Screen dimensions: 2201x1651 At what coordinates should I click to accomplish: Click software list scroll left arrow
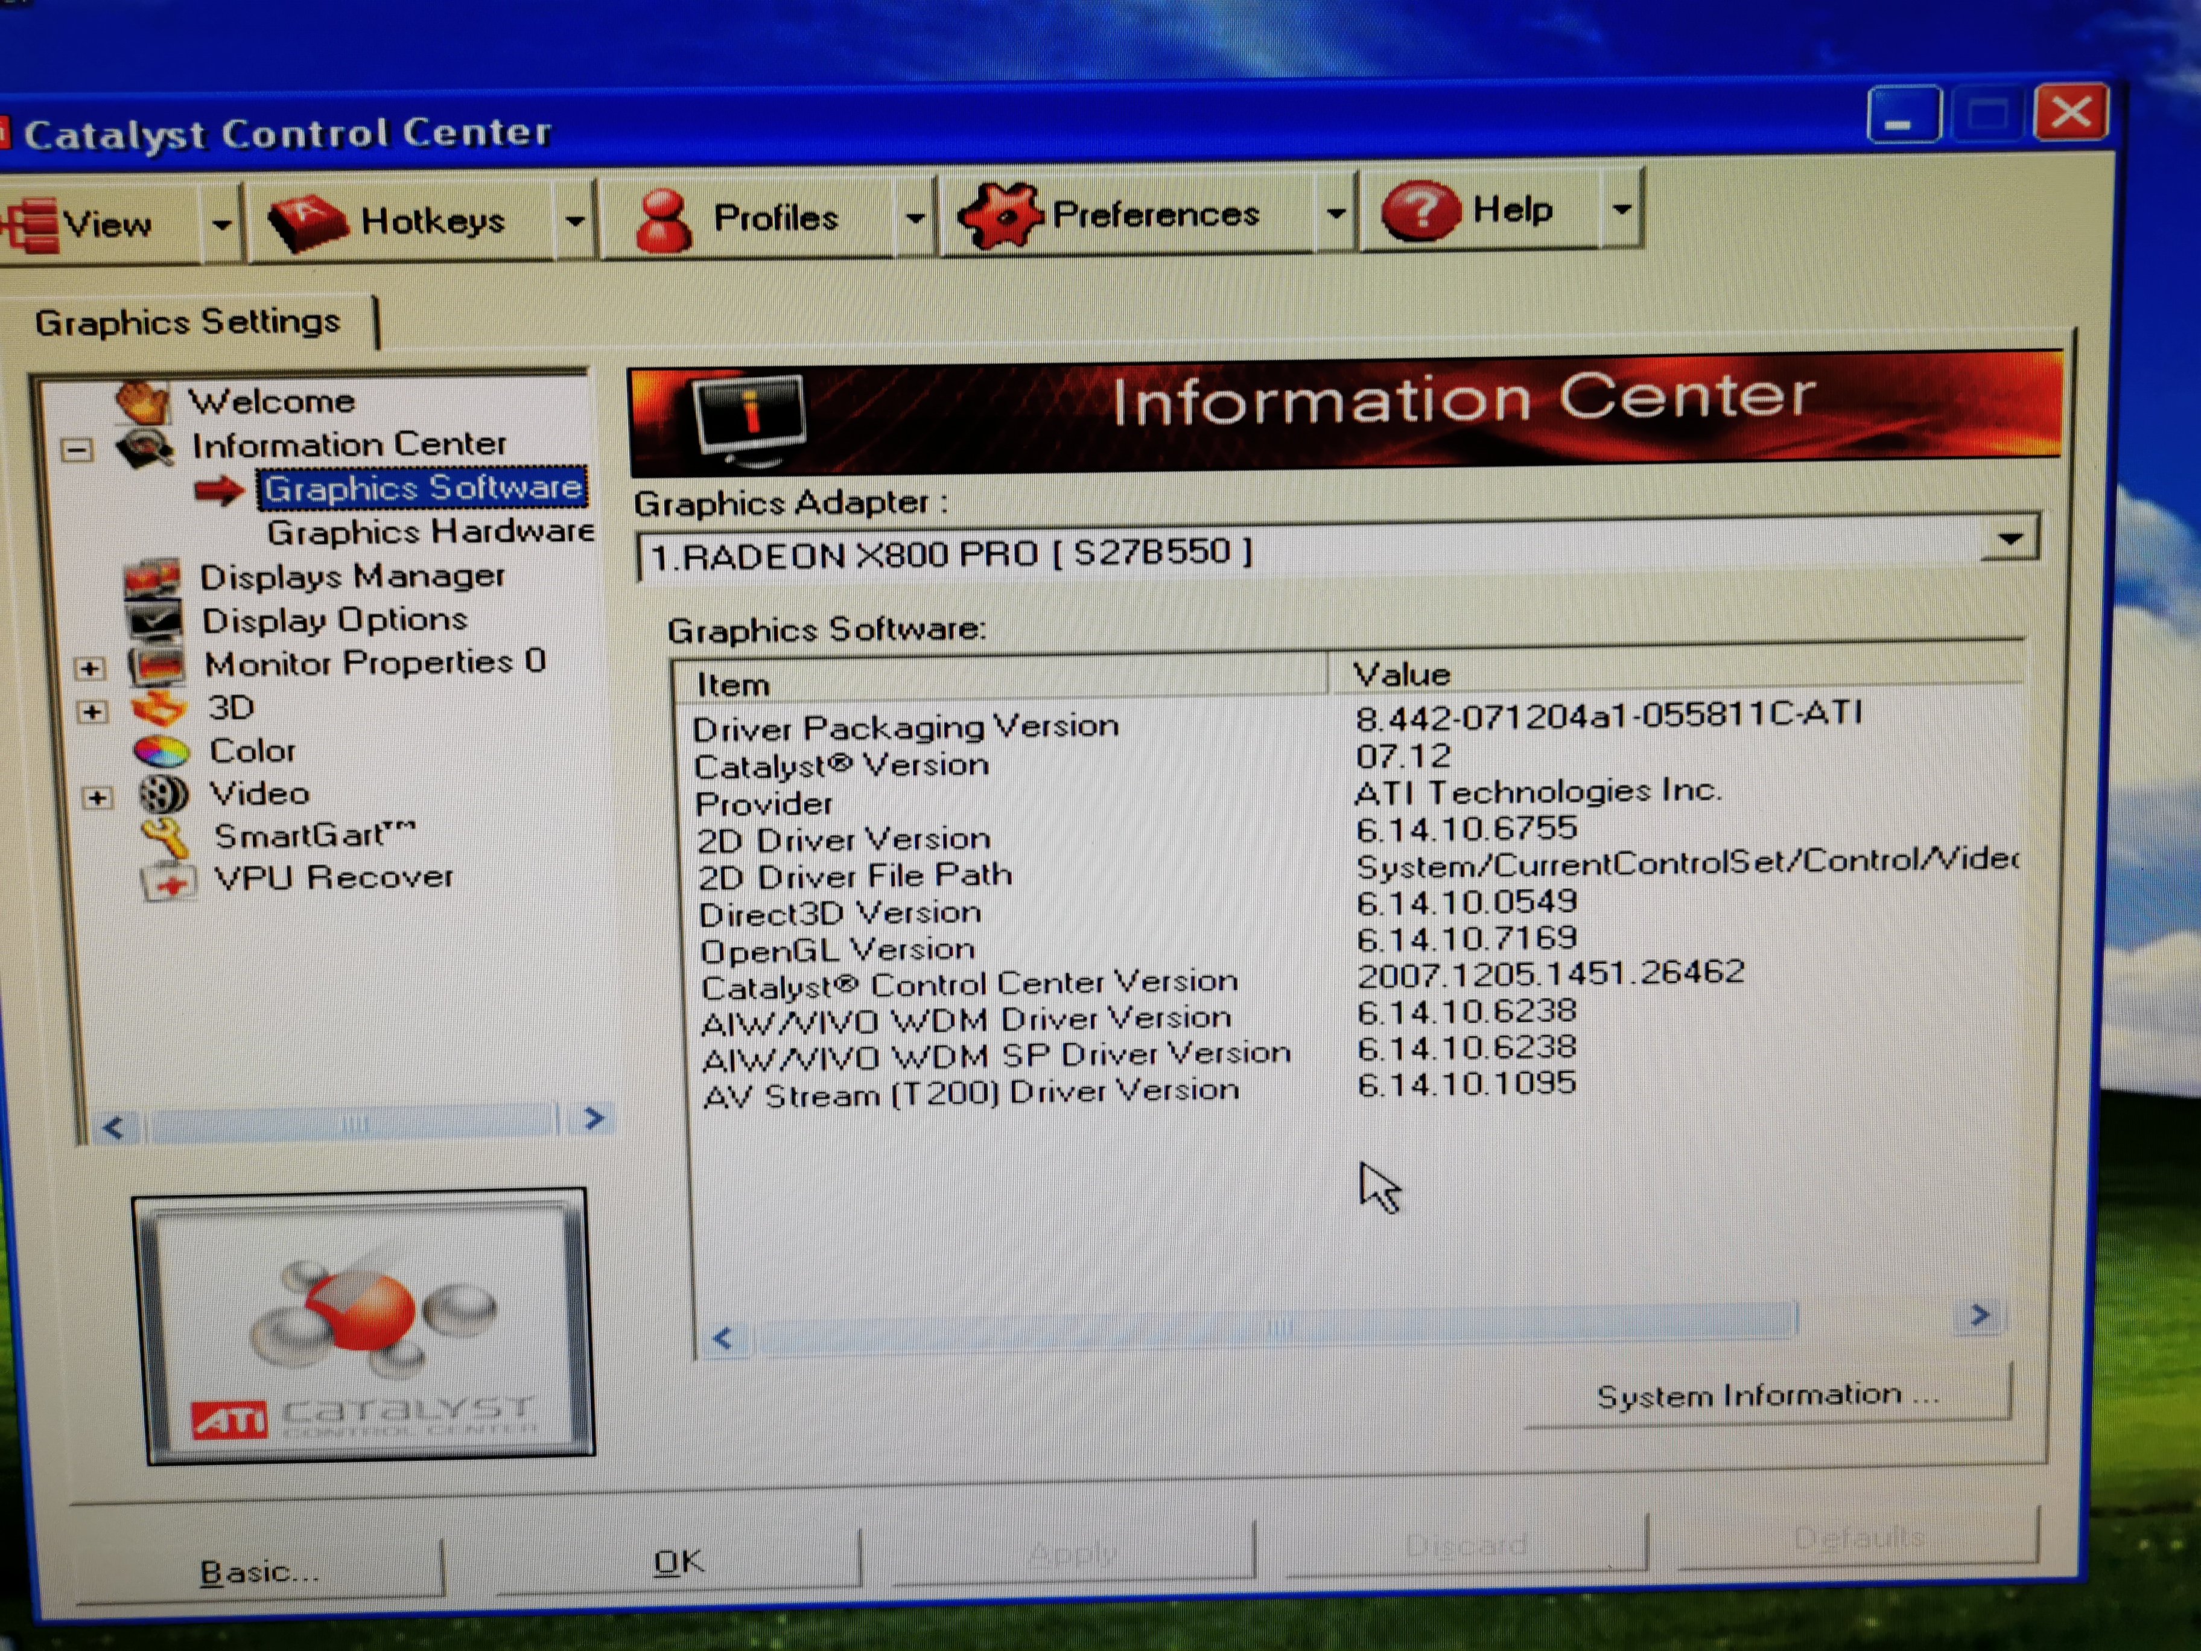point(723,1338)
